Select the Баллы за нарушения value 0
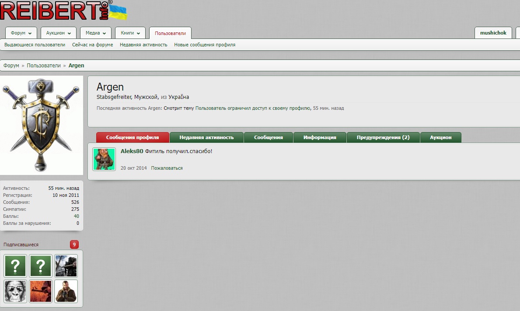Image resolution: width=520 pixels, height=311 pixels. pos(78,223)
